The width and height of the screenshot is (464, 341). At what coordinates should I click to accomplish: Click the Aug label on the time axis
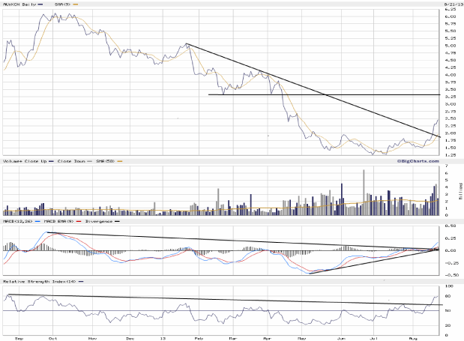click(413, 339)
